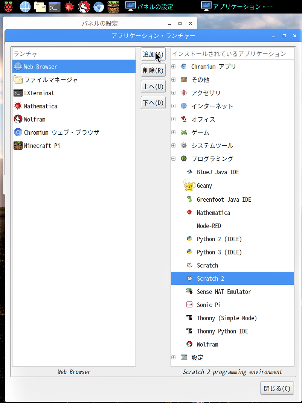Screen dimensions: 302x403
Task: Click the Scratch cat icon
Action: click(189, 265)
